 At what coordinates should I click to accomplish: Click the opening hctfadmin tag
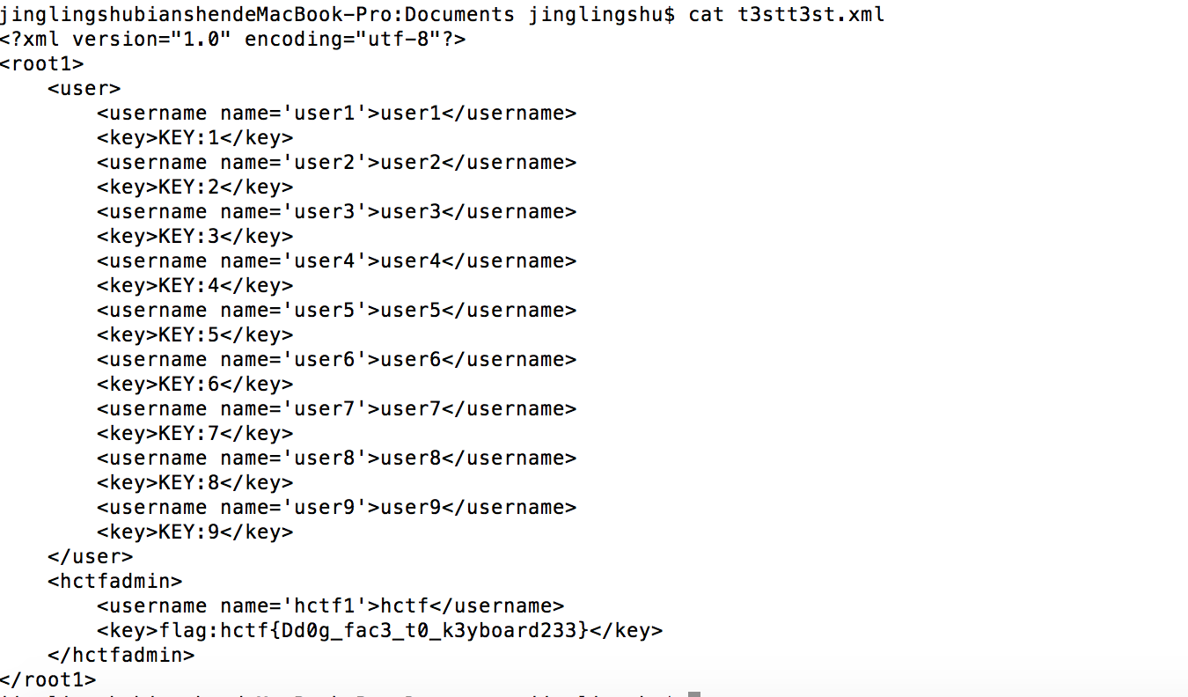pyautogui.click(x=115, y=582)
